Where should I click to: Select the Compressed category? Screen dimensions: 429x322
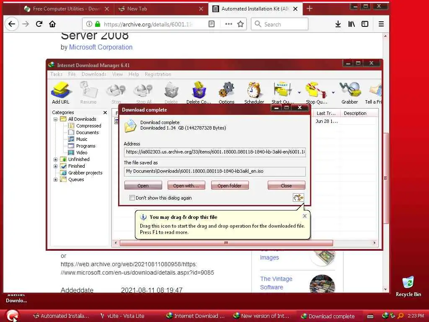[x=85, y=126]
